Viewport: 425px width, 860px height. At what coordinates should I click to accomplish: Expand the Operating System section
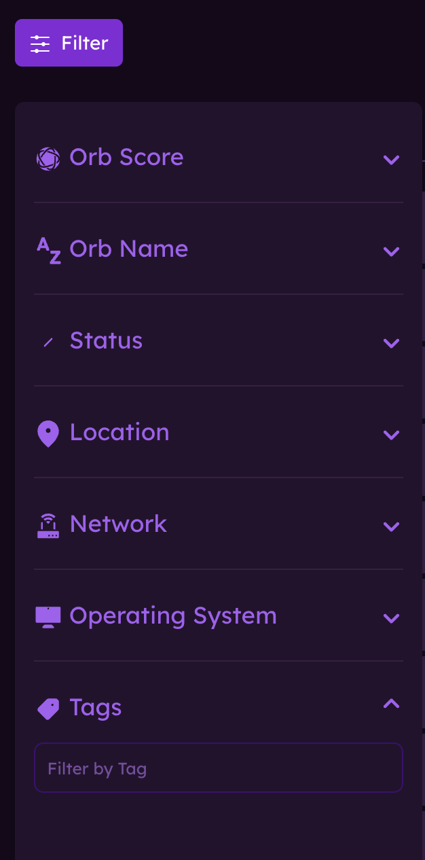point(392,618)
